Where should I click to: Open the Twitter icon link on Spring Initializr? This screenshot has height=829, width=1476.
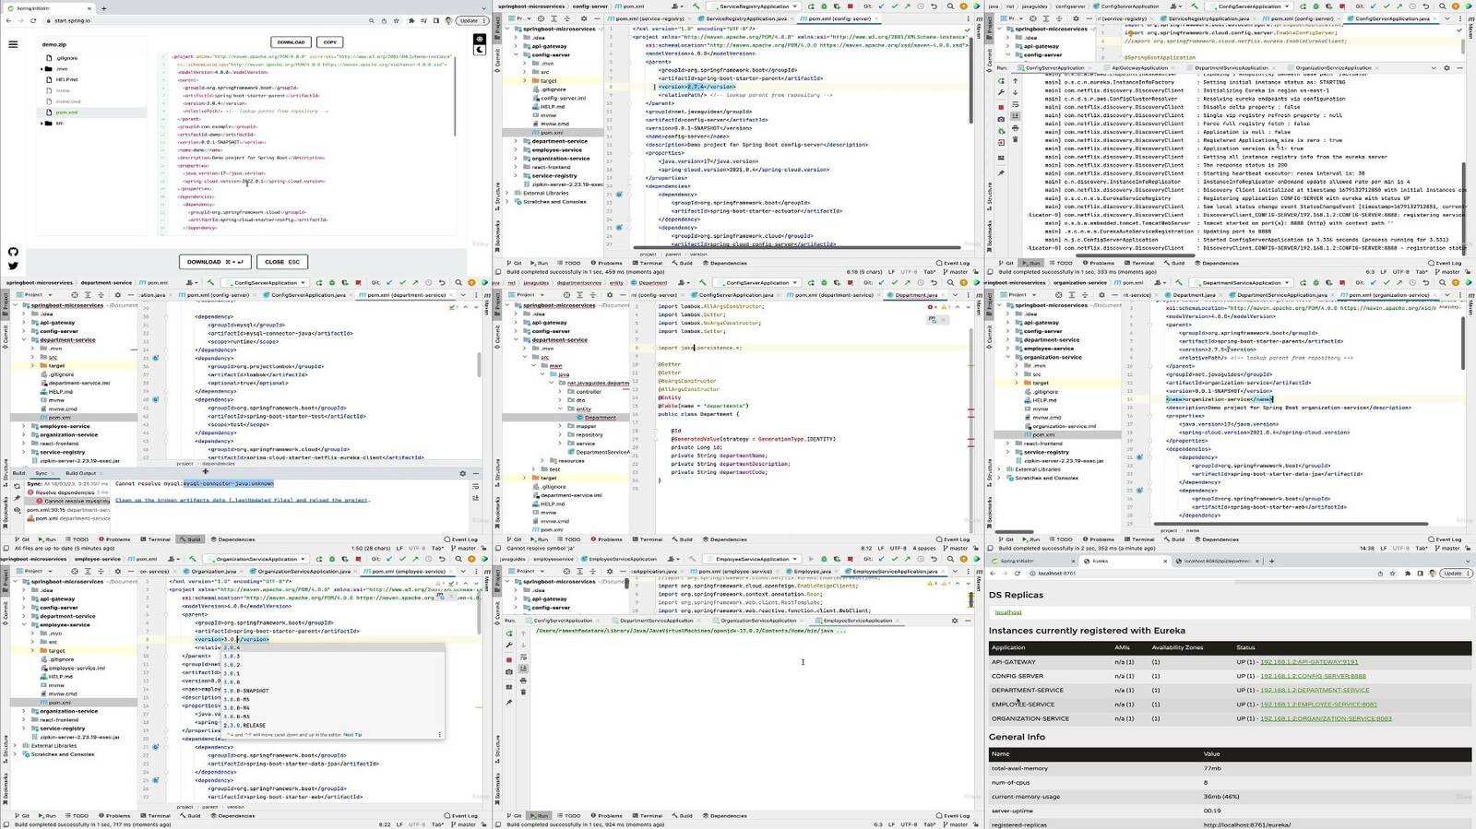13,266
